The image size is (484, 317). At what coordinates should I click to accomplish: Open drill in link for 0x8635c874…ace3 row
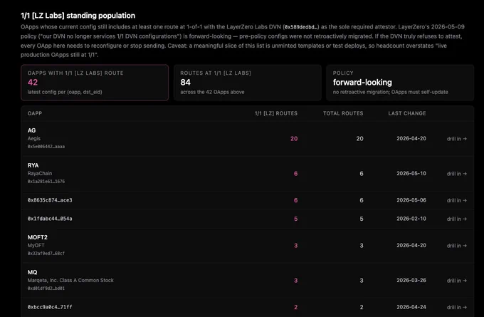click(x=456, y=200)
